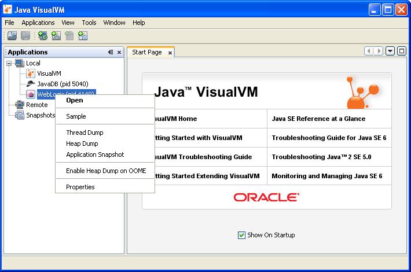Maximize the Start Page editor window
Image resolution: width=411 pixels, height=272 pixels.
point(402,51)
